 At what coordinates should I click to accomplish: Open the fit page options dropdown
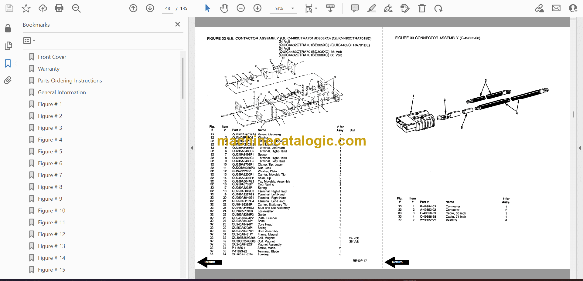(x=311, y=8)
